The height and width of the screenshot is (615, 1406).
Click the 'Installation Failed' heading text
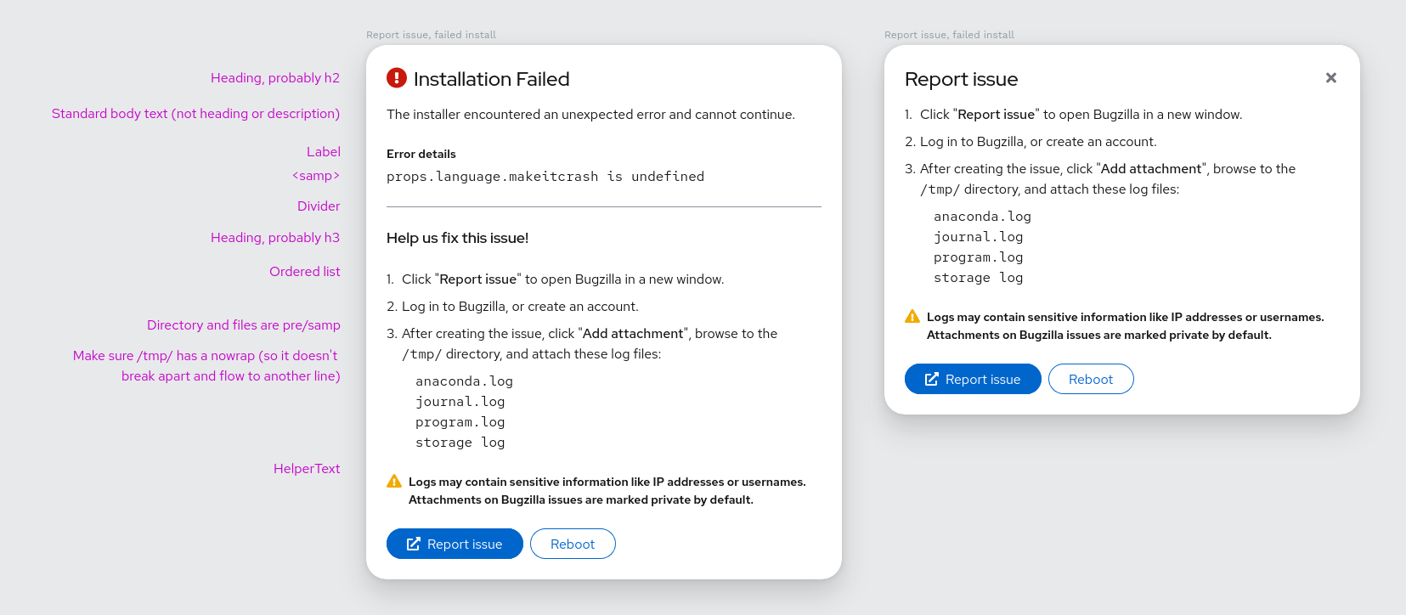491,79
